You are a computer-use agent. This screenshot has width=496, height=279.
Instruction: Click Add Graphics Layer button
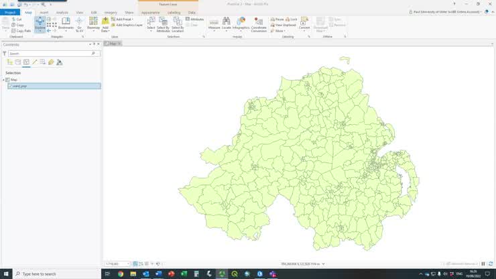pos(129,25)
